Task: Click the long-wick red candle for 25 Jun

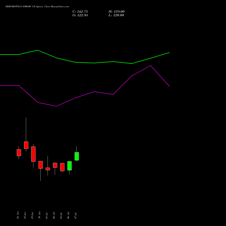Action: click(x=26, y=145)
